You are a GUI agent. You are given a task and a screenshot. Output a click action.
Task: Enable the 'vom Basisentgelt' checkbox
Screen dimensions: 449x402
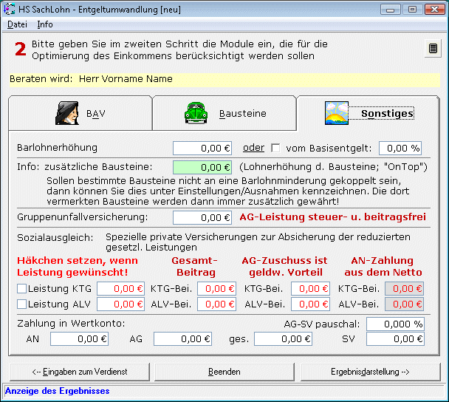(x=276, y=148)
